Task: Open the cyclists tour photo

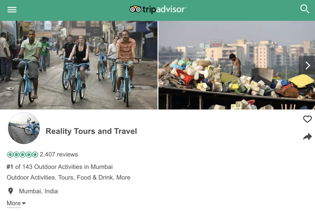Action: pyautogui.click(x=79, y=65)
